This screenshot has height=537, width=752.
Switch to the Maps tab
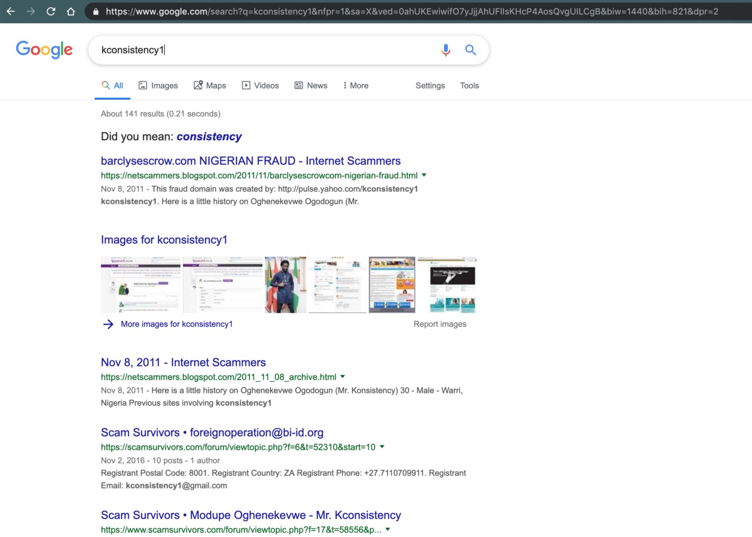(x=210, y=85)
